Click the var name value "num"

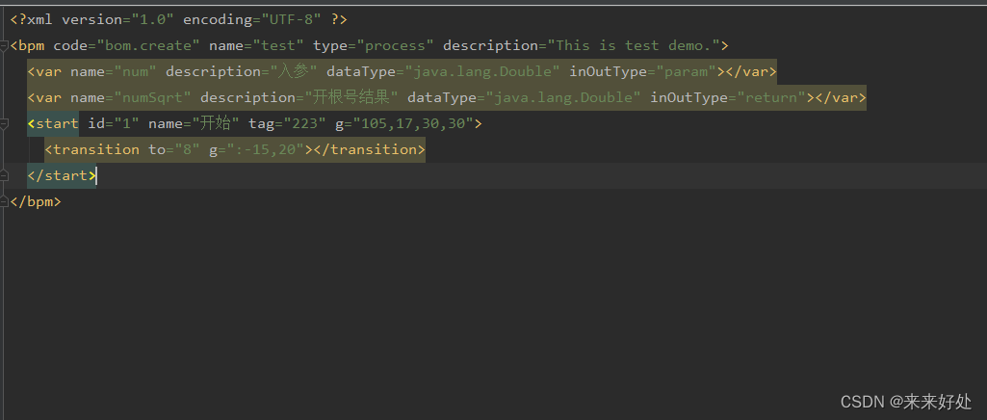click(136, 72)
